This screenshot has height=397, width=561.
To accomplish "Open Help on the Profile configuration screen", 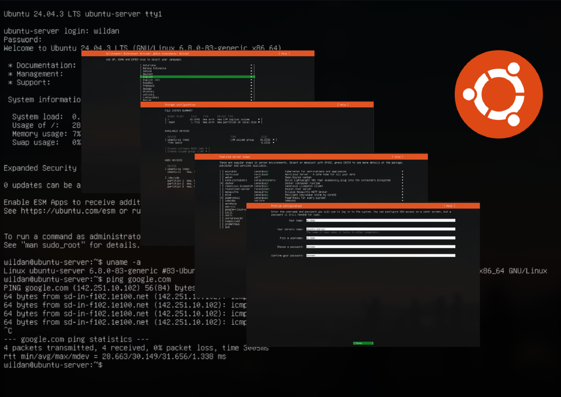I will [x=449, y=206].
